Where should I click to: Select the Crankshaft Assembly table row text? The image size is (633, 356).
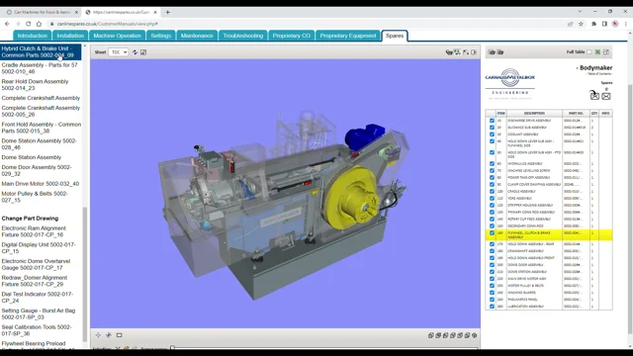[x=525, y=251]
